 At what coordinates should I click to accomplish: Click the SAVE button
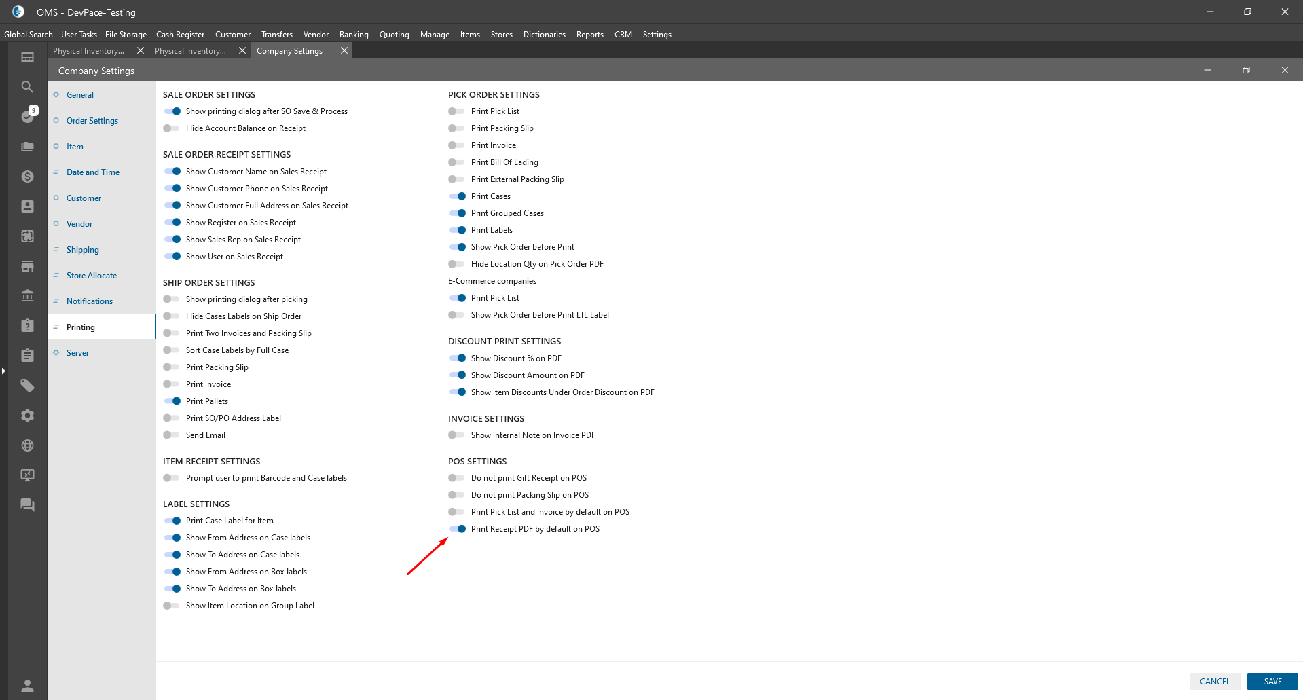tap(1272, 682)
